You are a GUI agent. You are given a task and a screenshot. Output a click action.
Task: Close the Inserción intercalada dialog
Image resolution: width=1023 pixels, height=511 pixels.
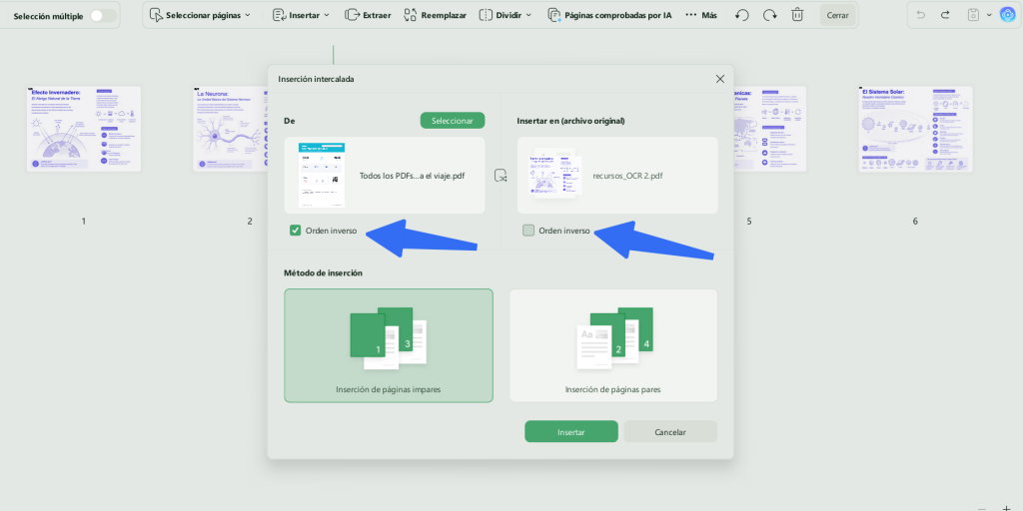720,79
